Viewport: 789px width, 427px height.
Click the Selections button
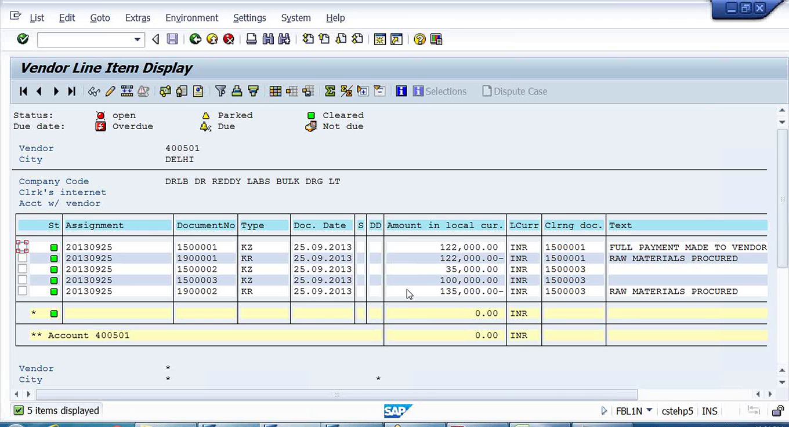[x=439, y=91]
